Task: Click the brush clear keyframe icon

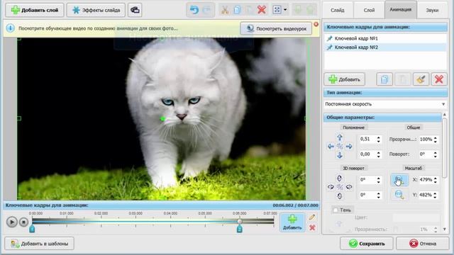Action: (x=421, y=79)
